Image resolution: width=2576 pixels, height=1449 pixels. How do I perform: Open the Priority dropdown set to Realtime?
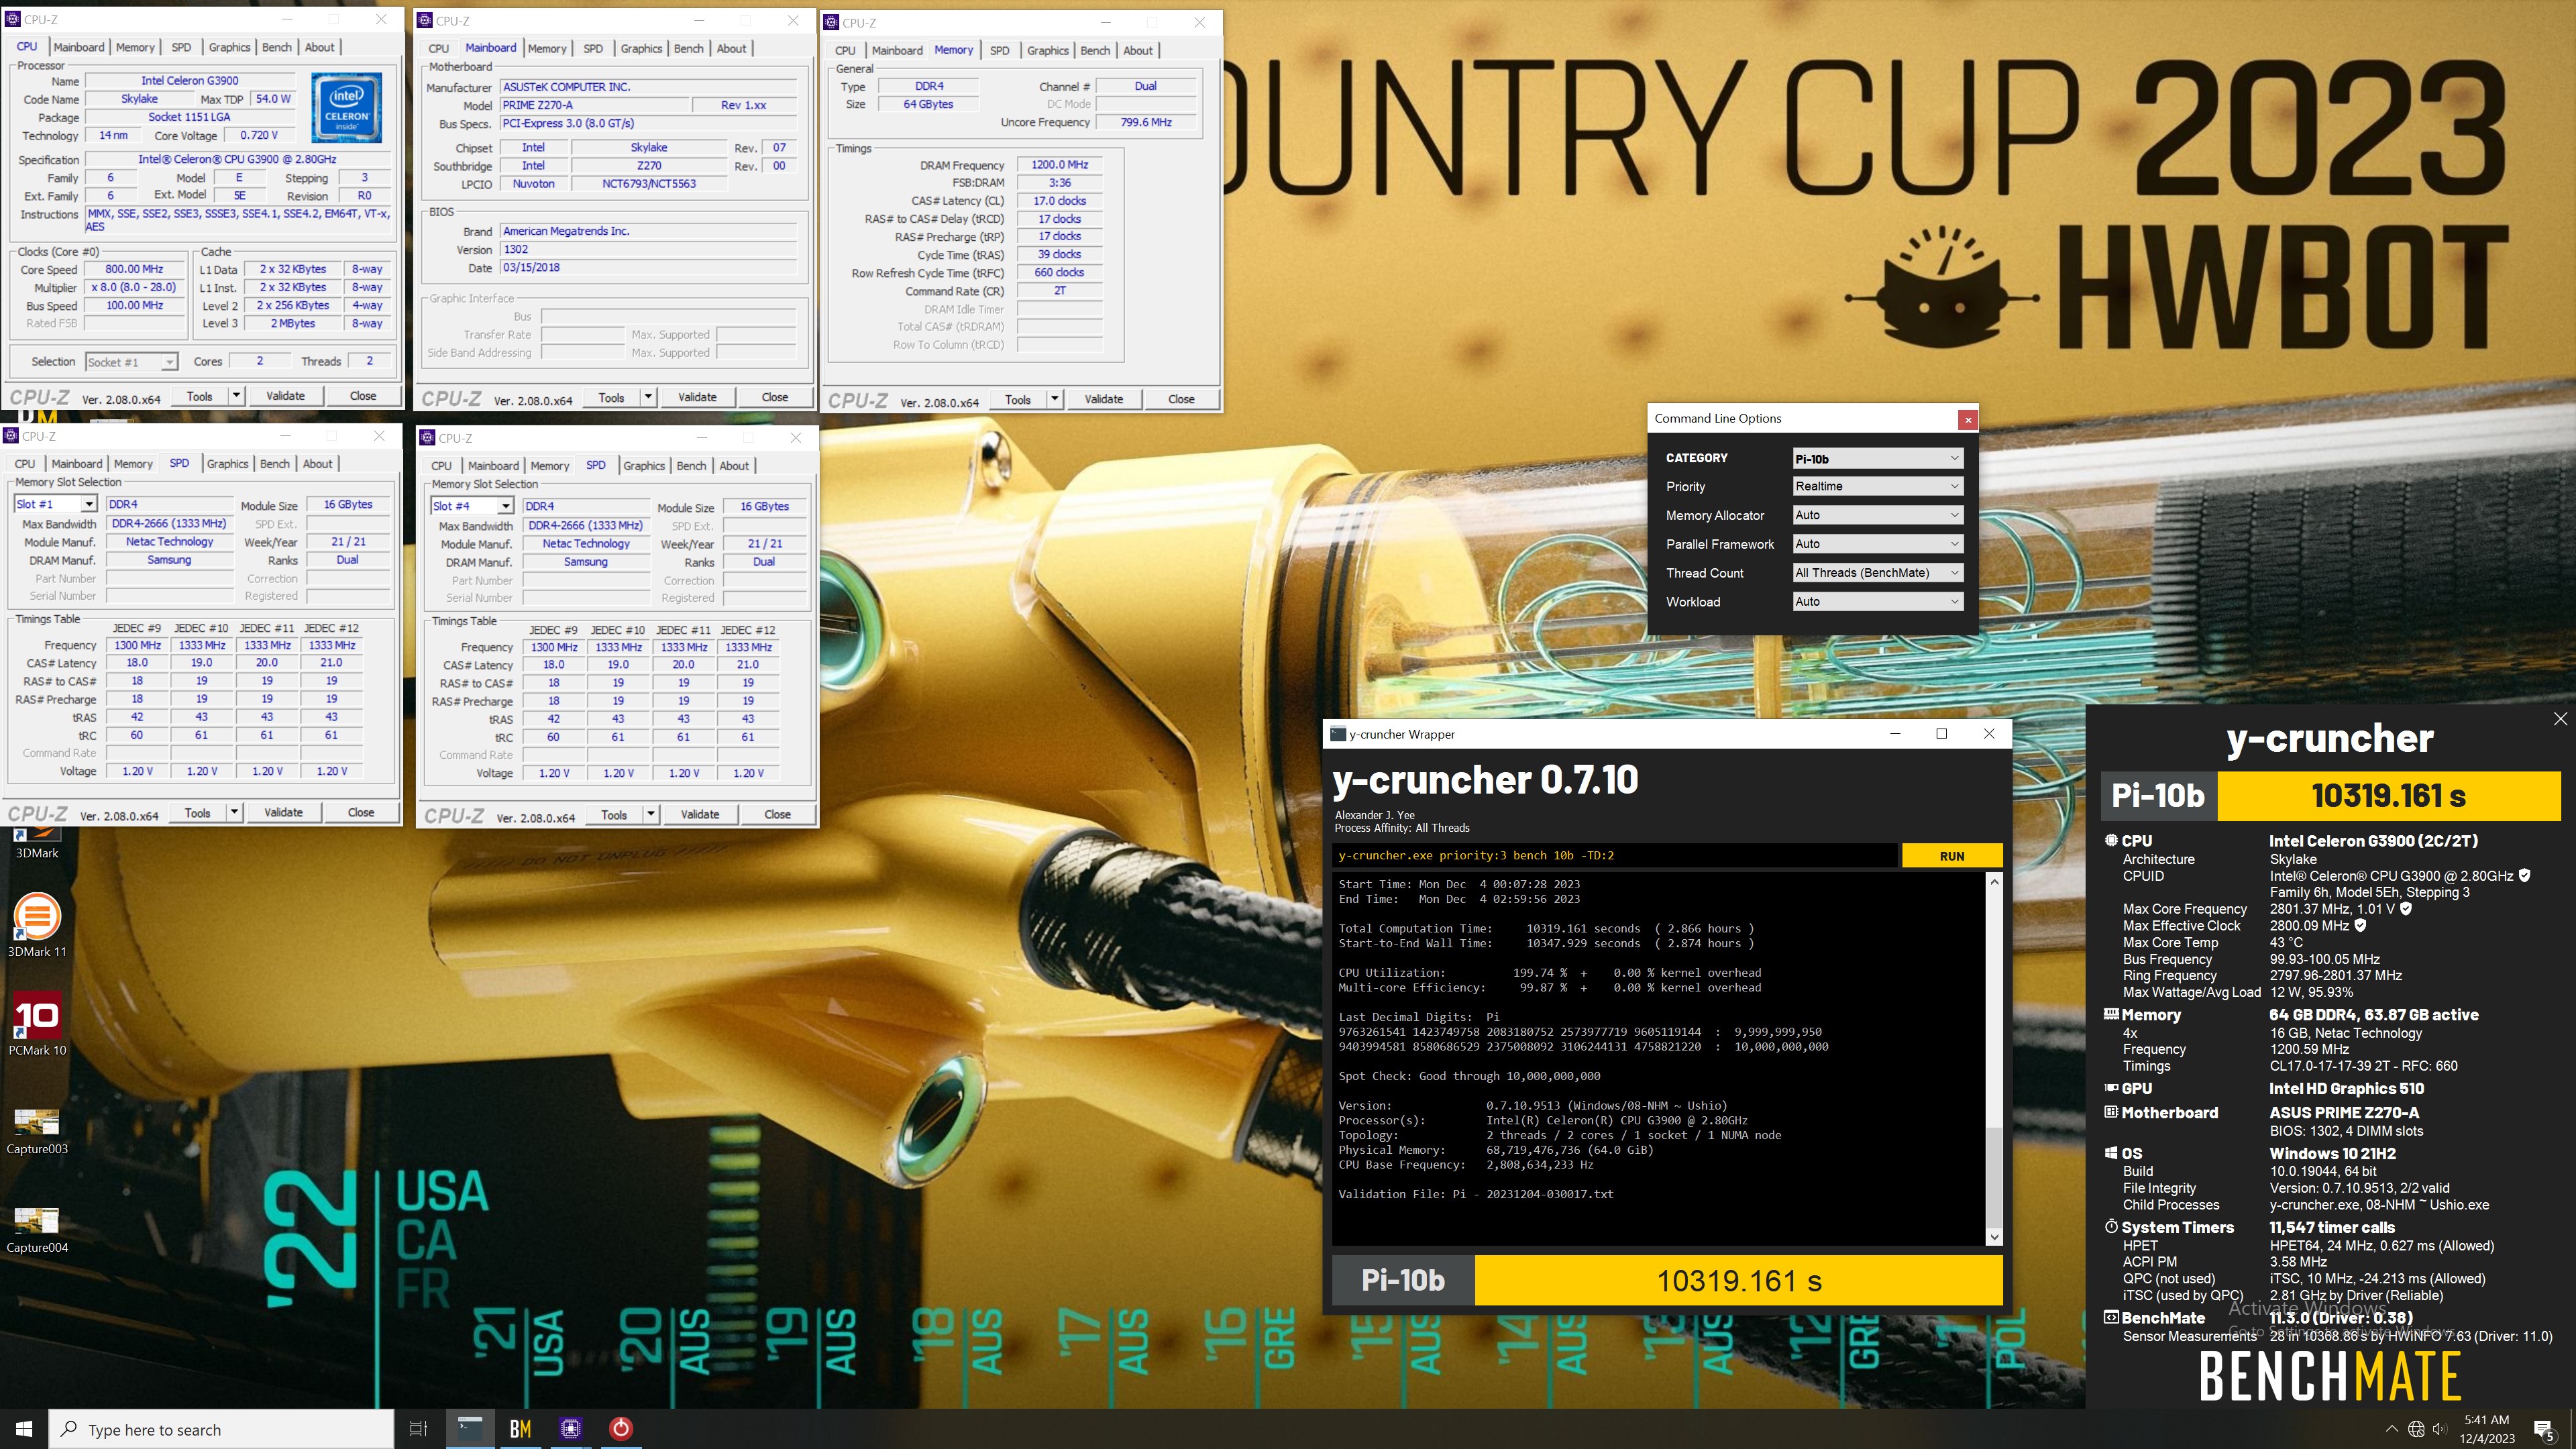coord(1878,486)
